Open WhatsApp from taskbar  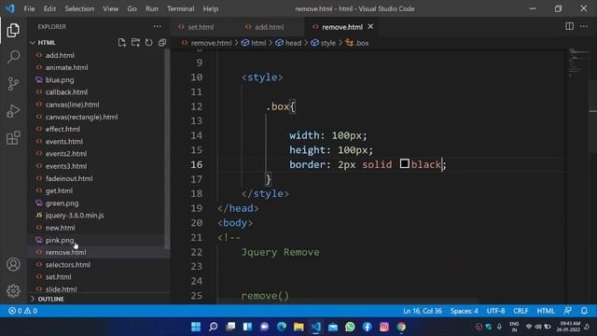(x=350, y=327)
